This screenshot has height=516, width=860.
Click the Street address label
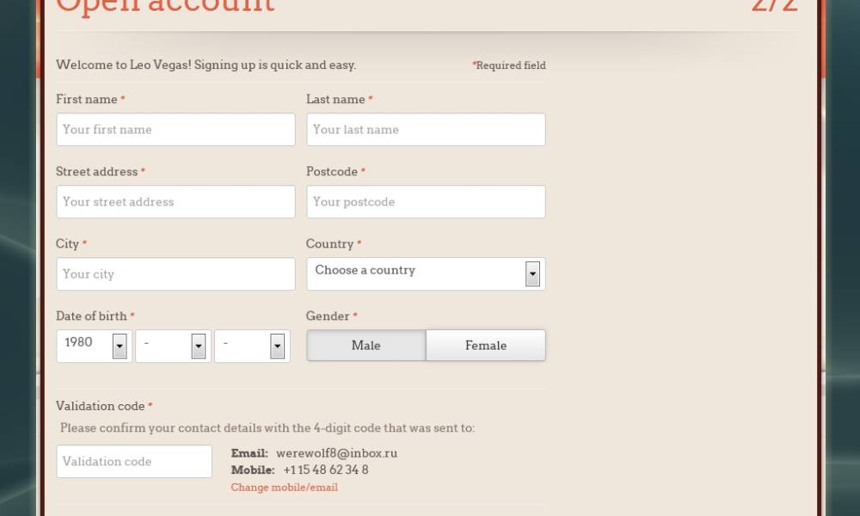[96, 172]
